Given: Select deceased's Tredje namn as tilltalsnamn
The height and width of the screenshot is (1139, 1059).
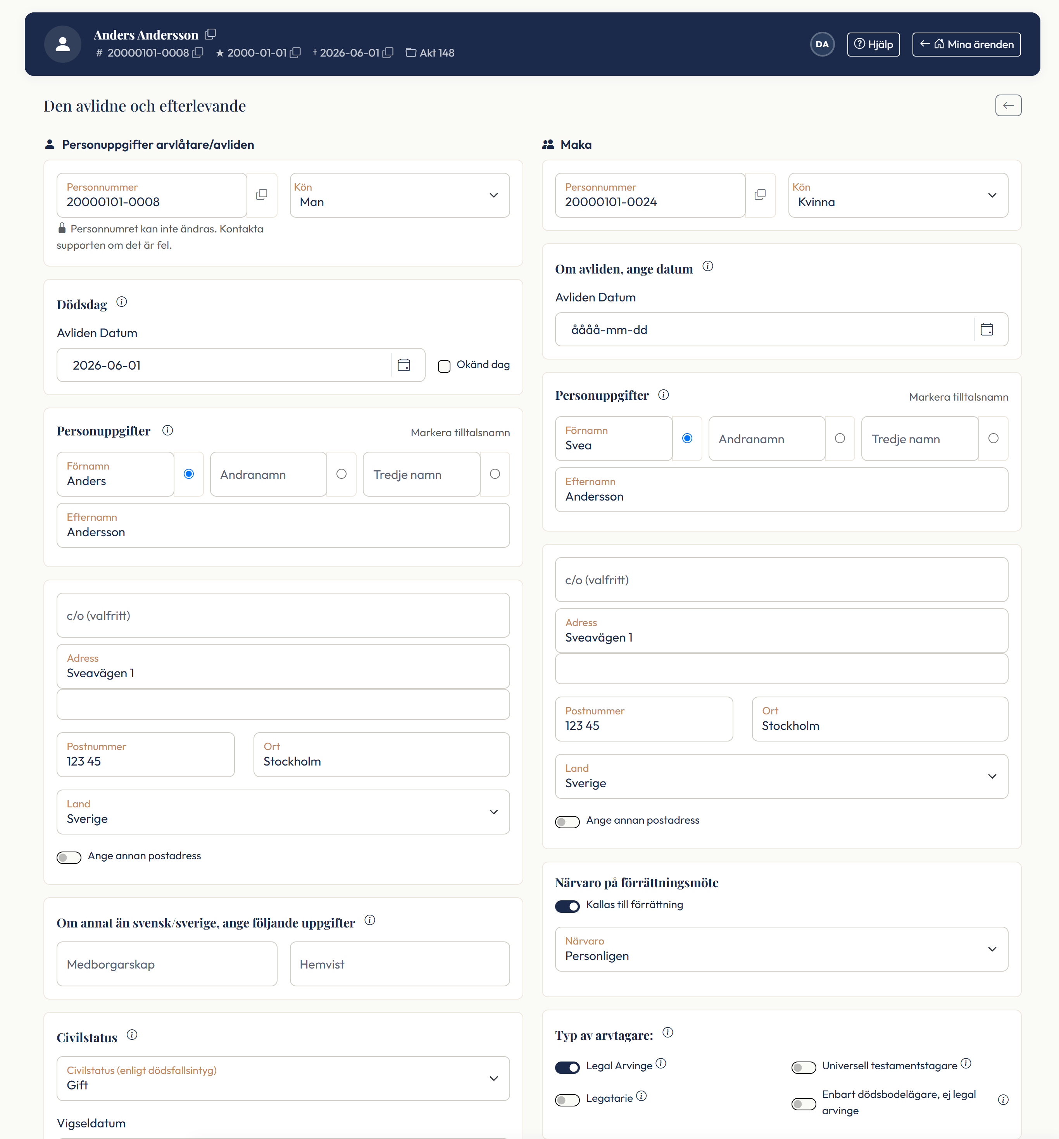Looking at the screenshot, I should (x=495, y=473).
